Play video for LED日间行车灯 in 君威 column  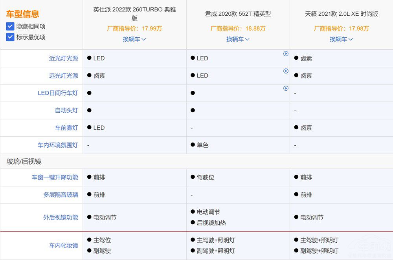click(286, 88)
